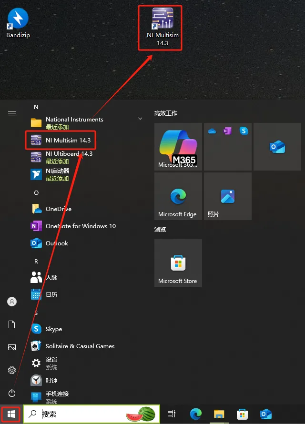Open Outlook from the taskbar

point(265,414)
